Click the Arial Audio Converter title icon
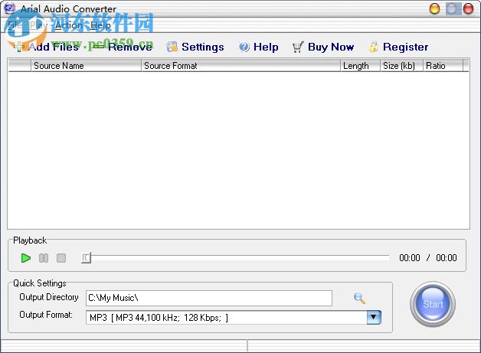This screenshot has width=481, height=353. [10, 8]
